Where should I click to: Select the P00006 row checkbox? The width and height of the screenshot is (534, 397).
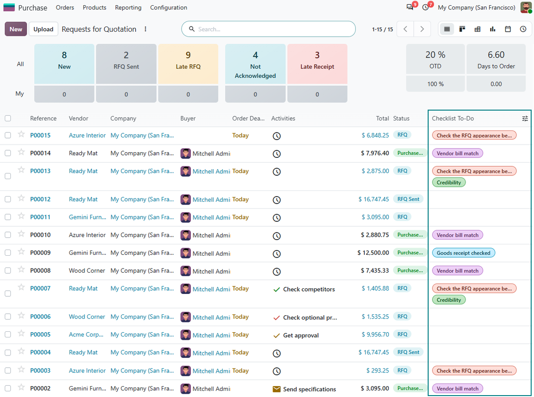point(8,317)
